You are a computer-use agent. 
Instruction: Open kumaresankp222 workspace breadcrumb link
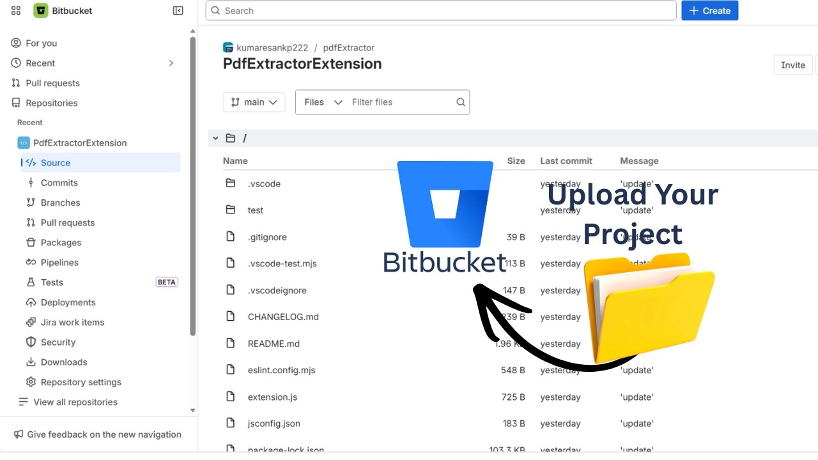click(x=272, y=47)
